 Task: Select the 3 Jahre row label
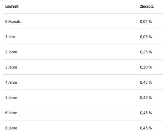click(11, 67)
